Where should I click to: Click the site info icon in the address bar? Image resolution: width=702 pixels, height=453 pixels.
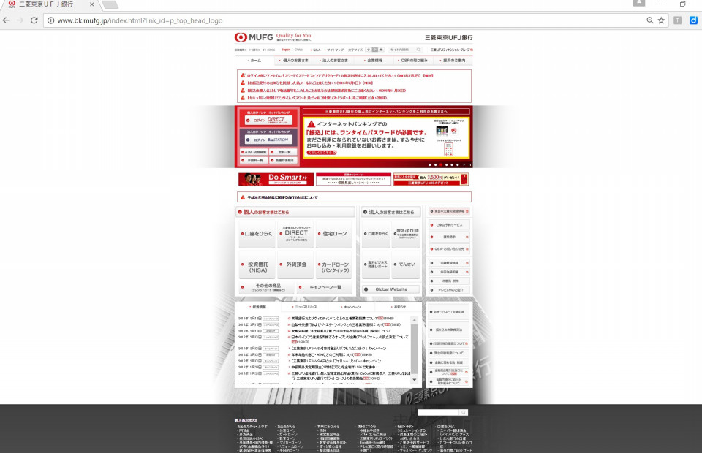click(x=50, y=20)
